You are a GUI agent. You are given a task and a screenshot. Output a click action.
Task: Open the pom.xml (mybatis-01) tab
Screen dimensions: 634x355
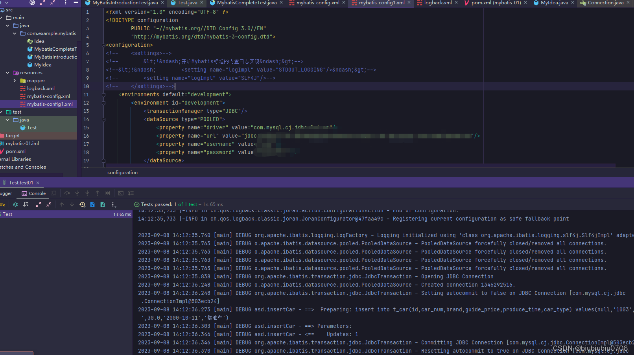496,3
